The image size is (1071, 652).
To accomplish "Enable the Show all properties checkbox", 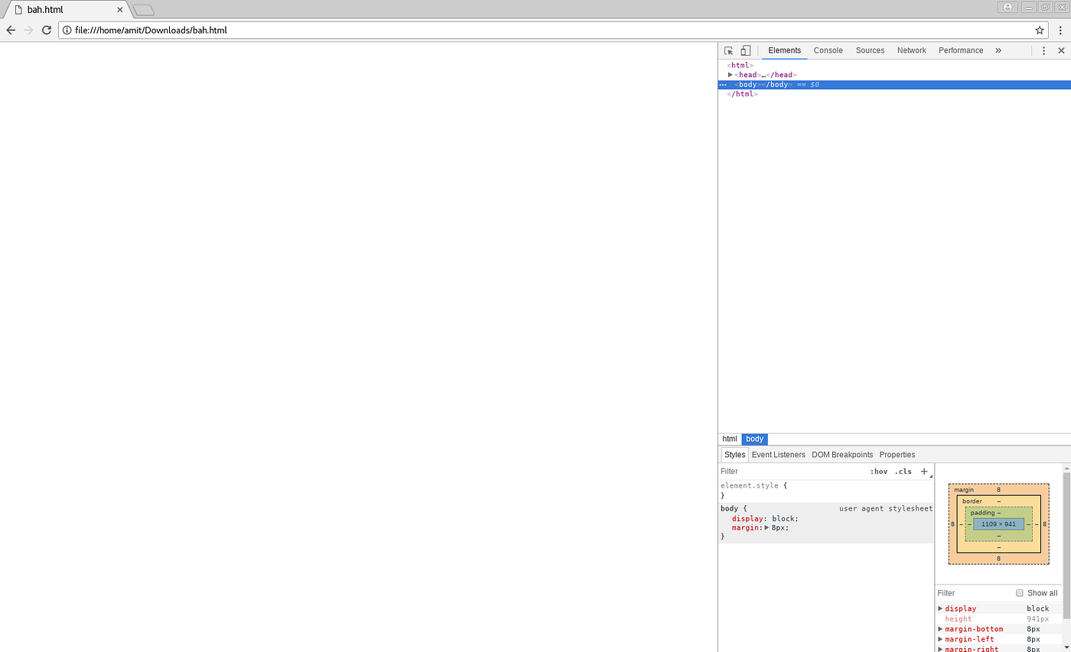I will [1020, 593].
